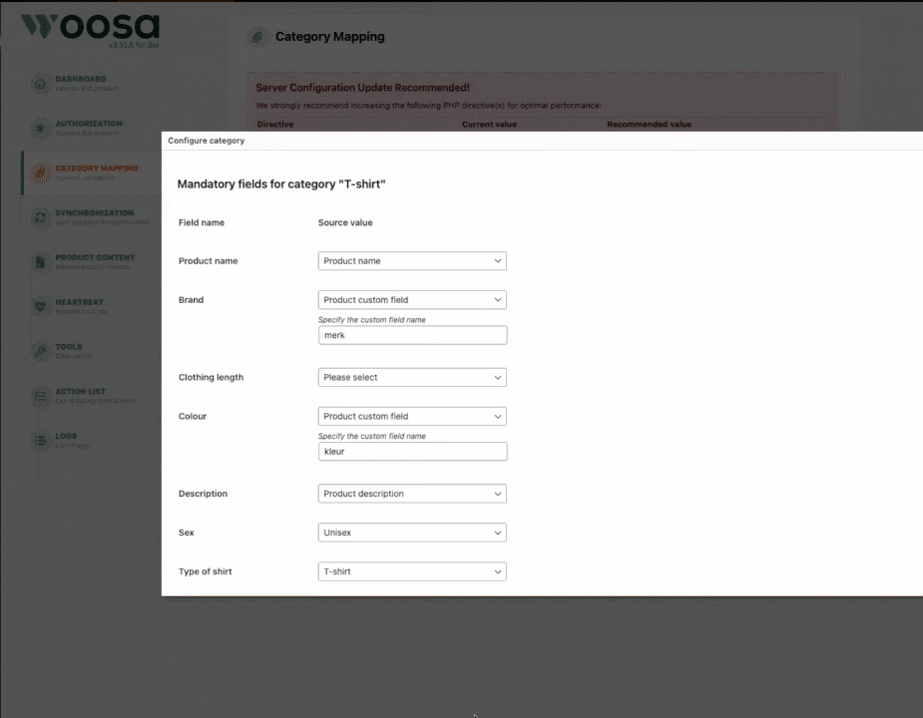Viewport: 923px width, 718px height.
Task: Click the 'Clothing length' field label
Action: [x=211, y=377]
